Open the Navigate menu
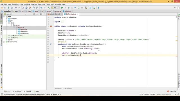This screenshot has height=101, width=180. tap(15, 4)
